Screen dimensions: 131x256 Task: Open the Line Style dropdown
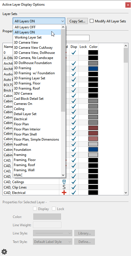tap(53, 233)
